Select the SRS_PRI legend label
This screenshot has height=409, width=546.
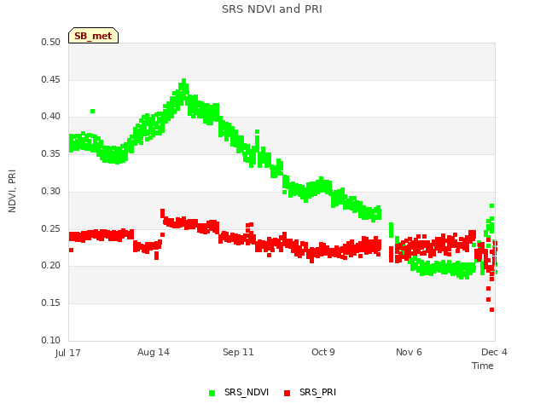[x=317, y=392]
